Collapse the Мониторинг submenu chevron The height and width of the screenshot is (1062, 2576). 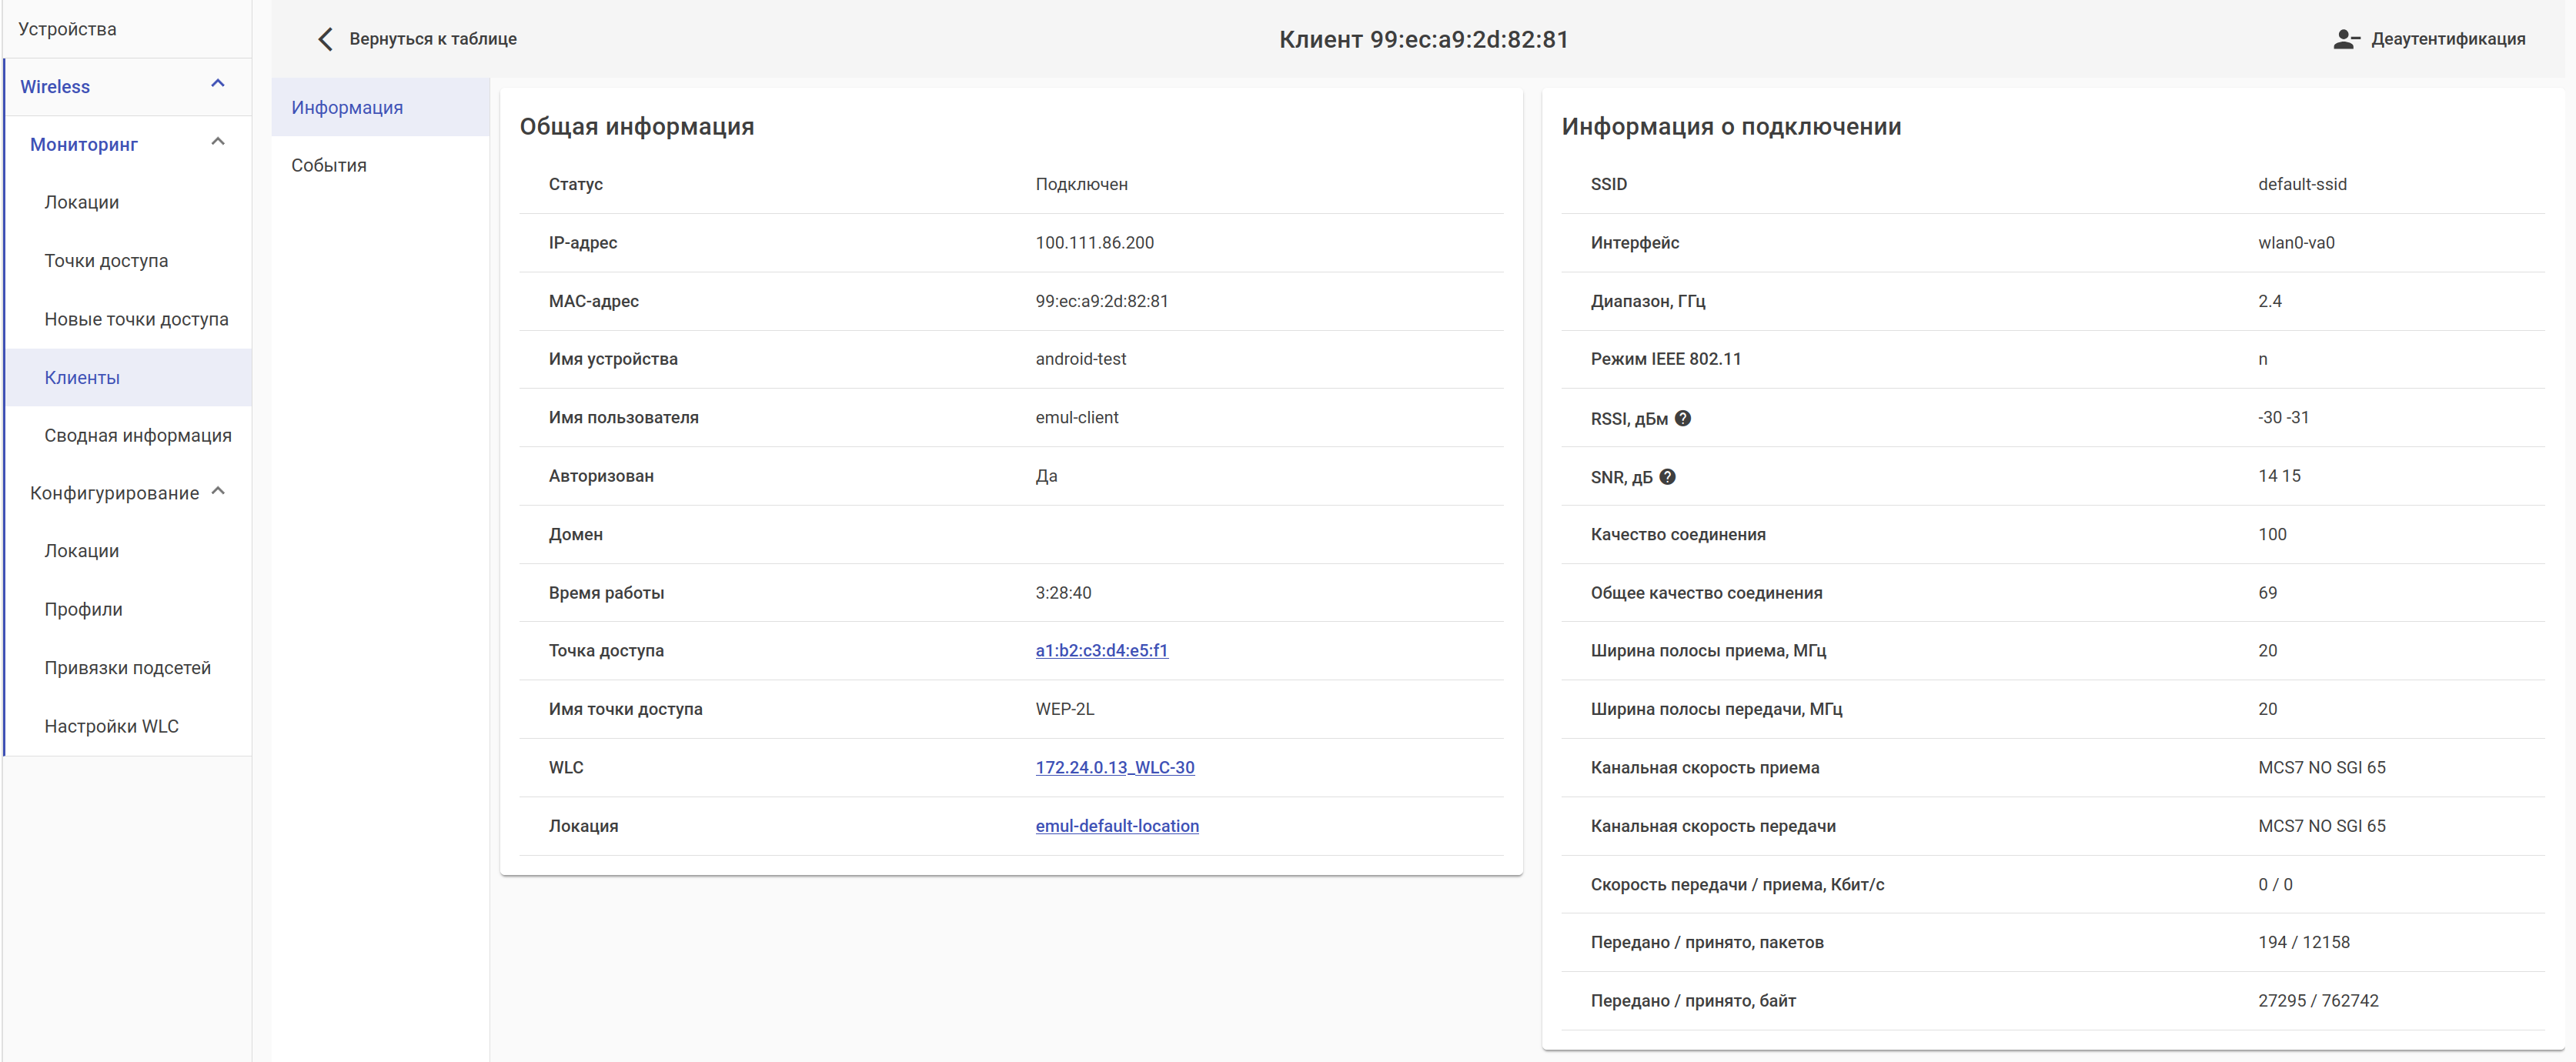(x=218, y=143)
